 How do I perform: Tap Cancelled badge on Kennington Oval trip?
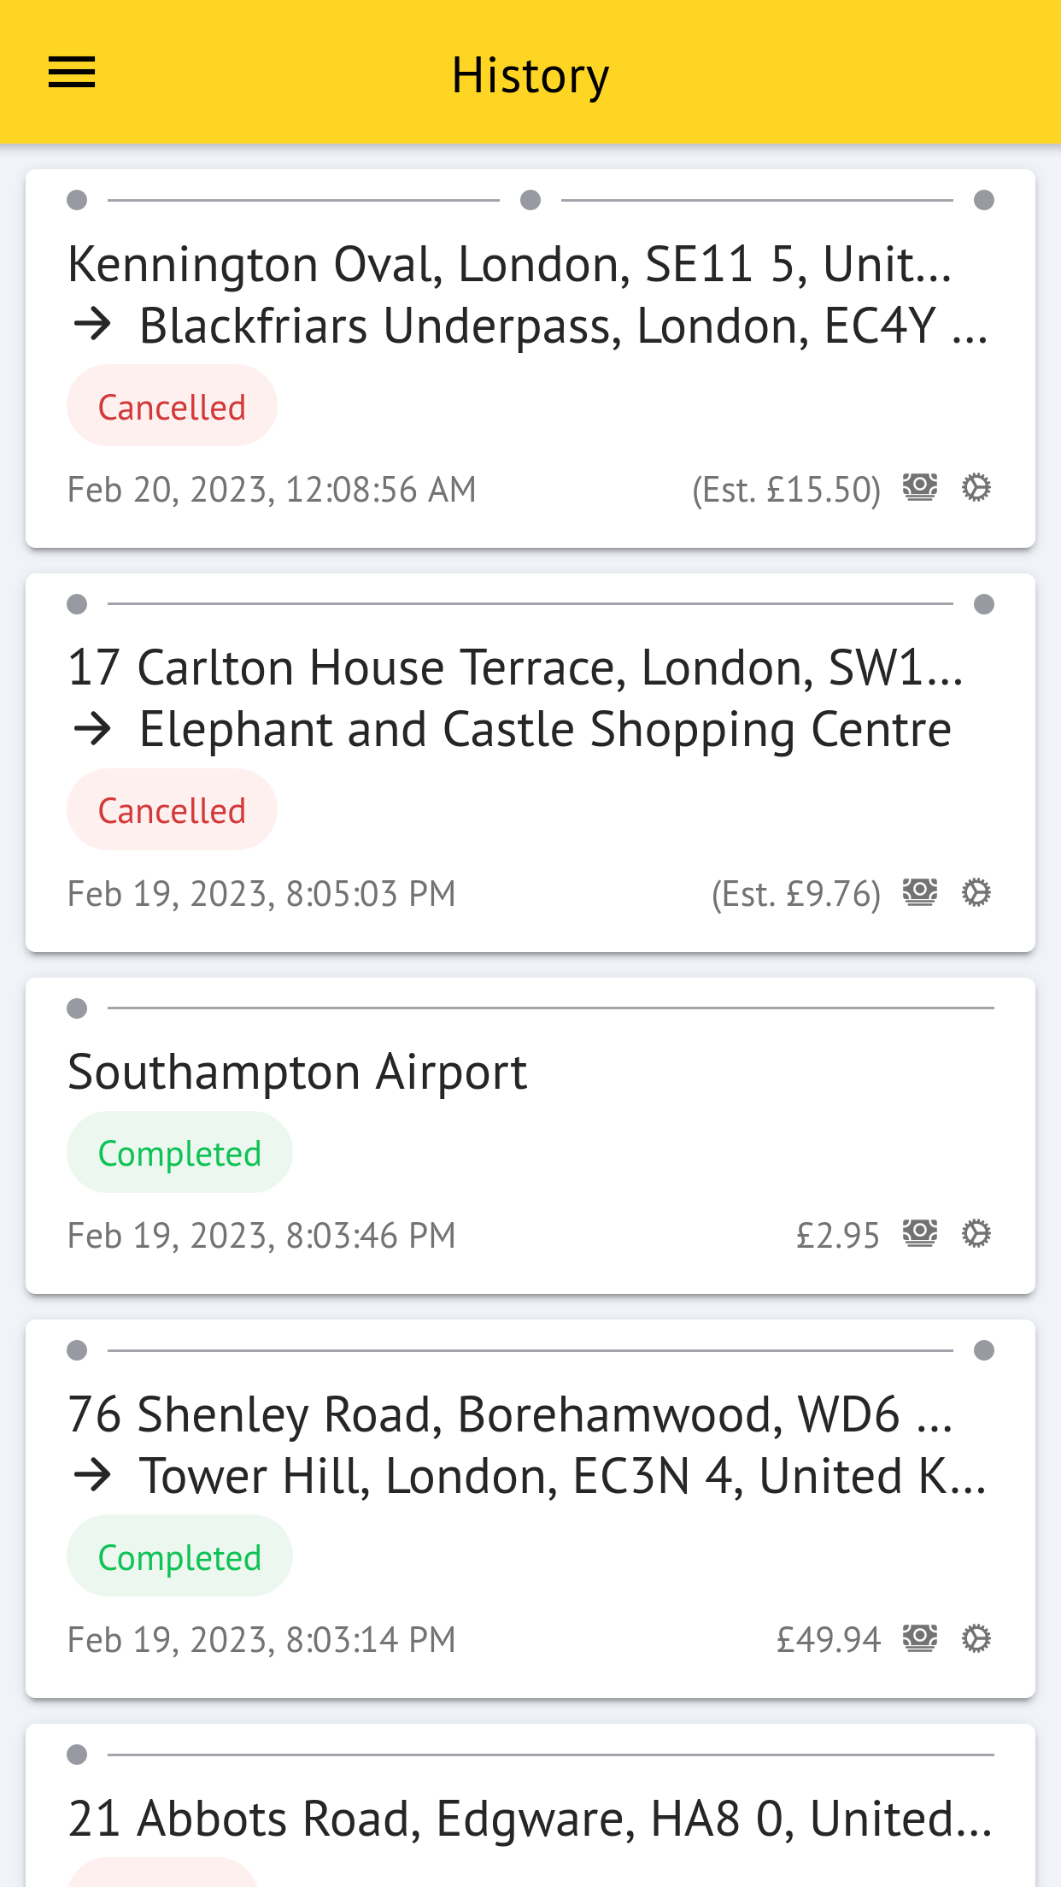point(172,407)
